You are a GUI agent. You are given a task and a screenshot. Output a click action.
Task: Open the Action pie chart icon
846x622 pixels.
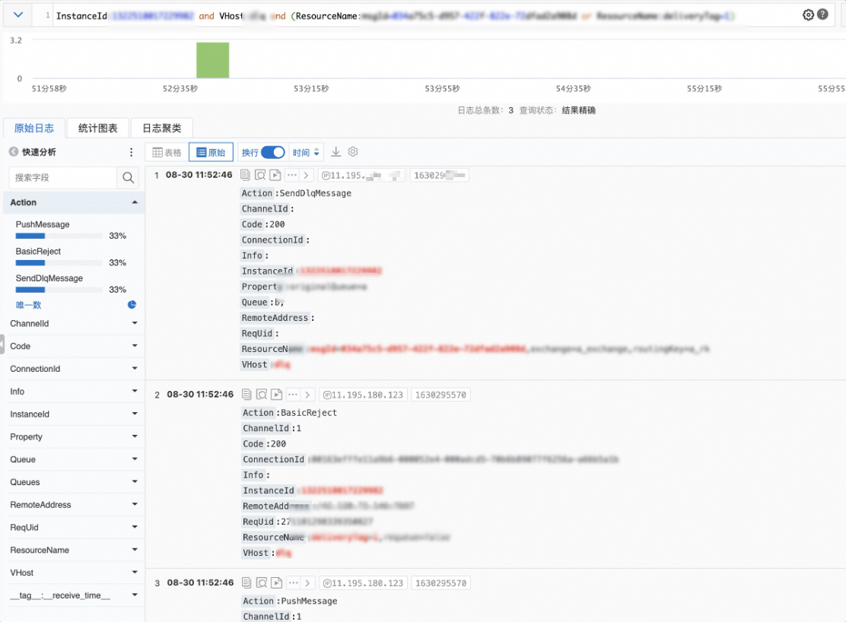(132, 305)
